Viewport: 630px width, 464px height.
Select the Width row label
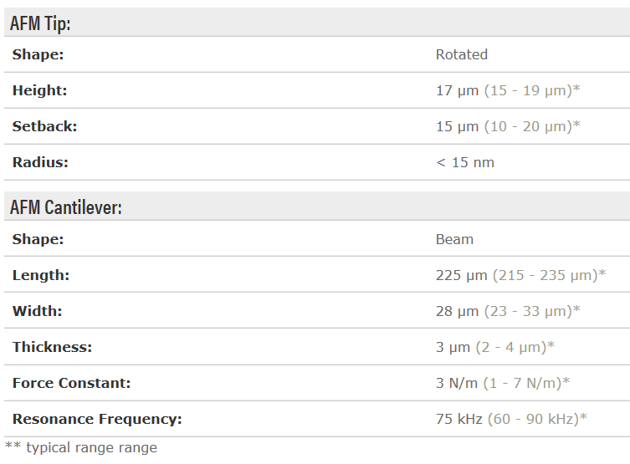38,311
